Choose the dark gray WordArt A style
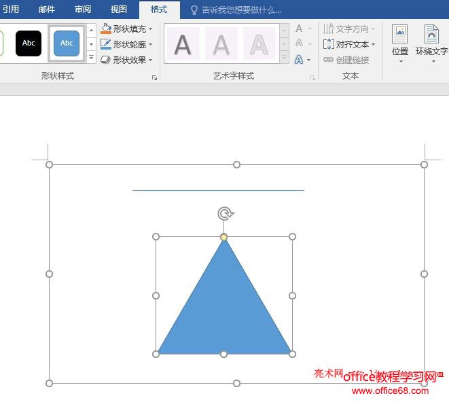This screenshot has height=402, width=449. (x=183, y=44)
